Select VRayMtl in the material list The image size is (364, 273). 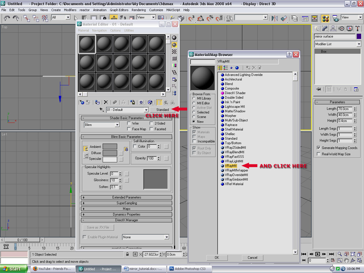231,166
